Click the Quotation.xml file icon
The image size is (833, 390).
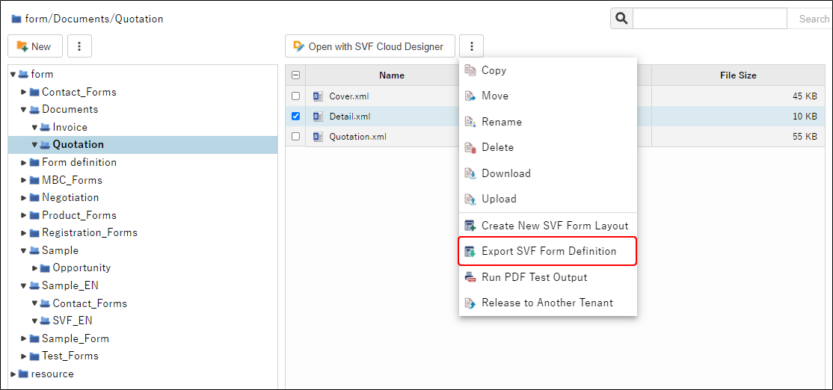click(x=317, y=137)
